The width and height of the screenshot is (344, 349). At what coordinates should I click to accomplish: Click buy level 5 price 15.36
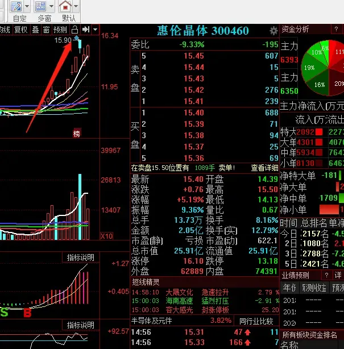click(194, 158)
